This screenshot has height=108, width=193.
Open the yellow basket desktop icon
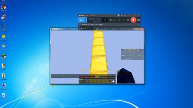[x=4, y=37]
